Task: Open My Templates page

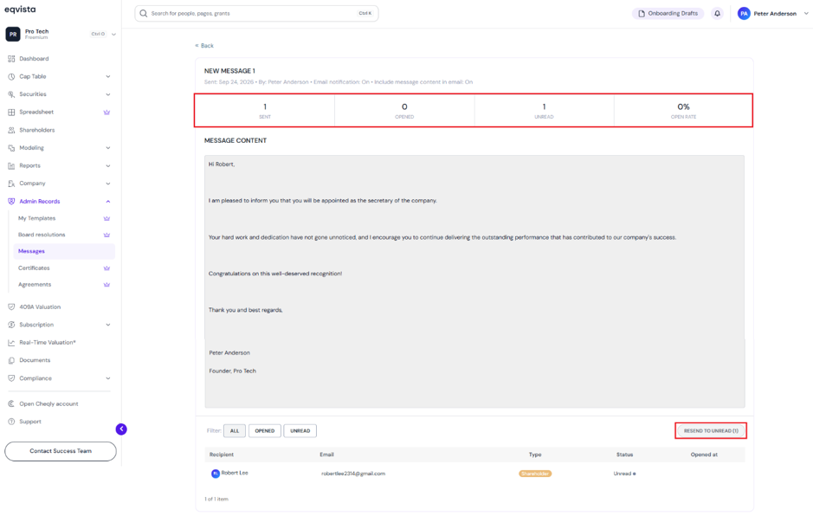Action: click(x=37, y=218)
